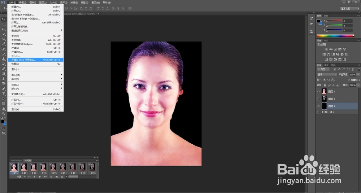This screenshot has height=193, width=361.
Task: Select the Zoom tool
Action: tap(4, 114)
